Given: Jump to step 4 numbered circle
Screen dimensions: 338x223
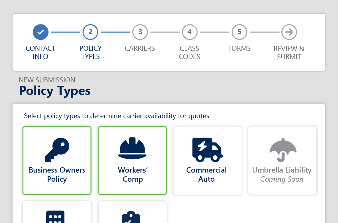Looking at the screenshot, I should coord(189,32).
